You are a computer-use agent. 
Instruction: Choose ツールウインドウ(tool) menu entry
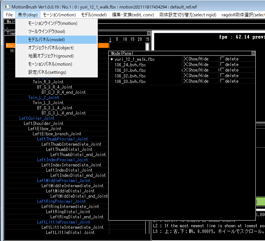[46, 32]
